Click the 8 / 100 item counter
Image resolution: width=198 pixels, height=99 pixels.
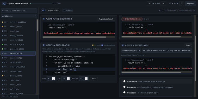pyautogui.click(x=157, y=4)
